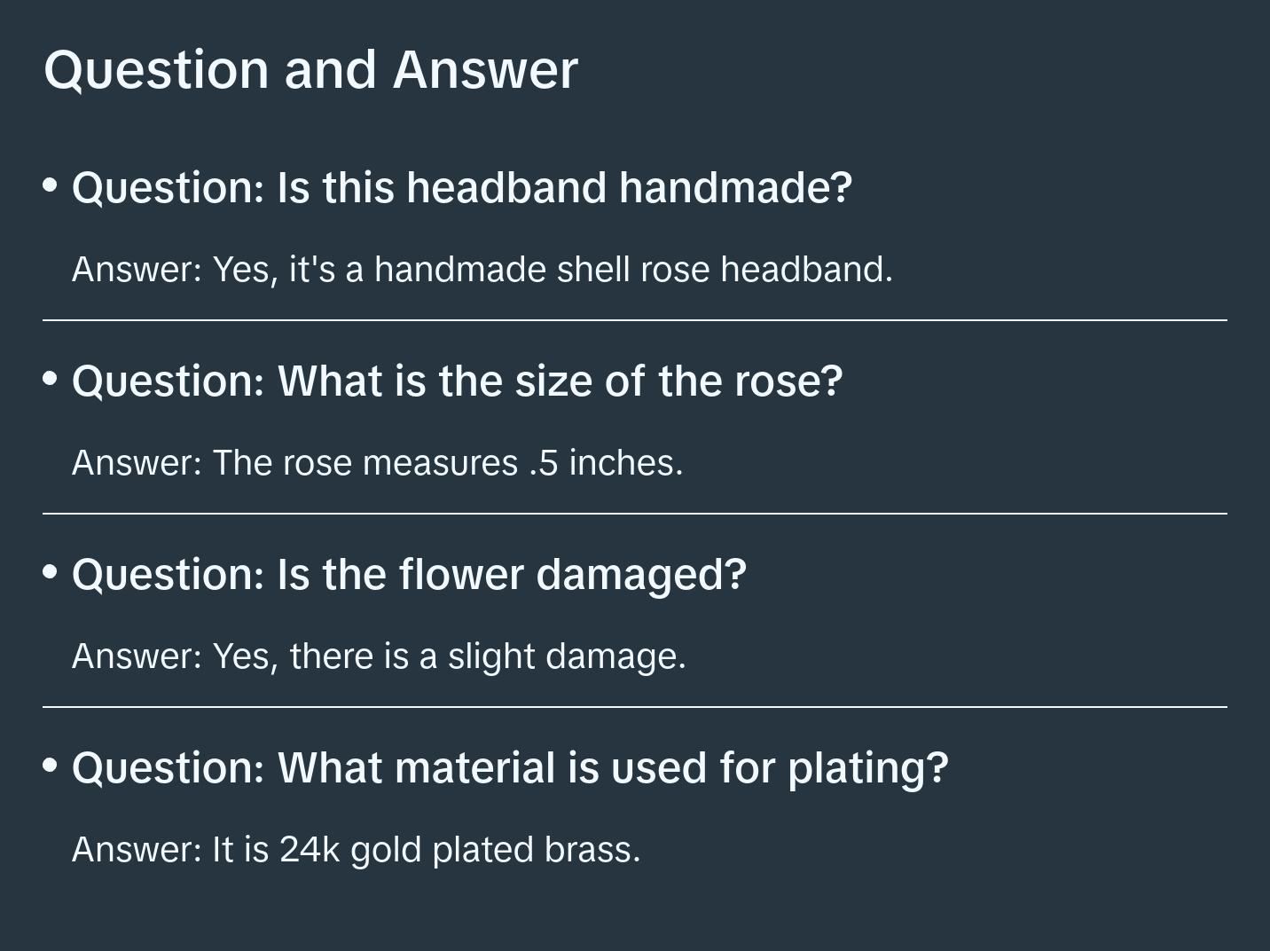Image resolution: width=1270 pixels, height=951 pixels.
Task: Click the "Question:" label of the rose size item
Action: point(169,381)
